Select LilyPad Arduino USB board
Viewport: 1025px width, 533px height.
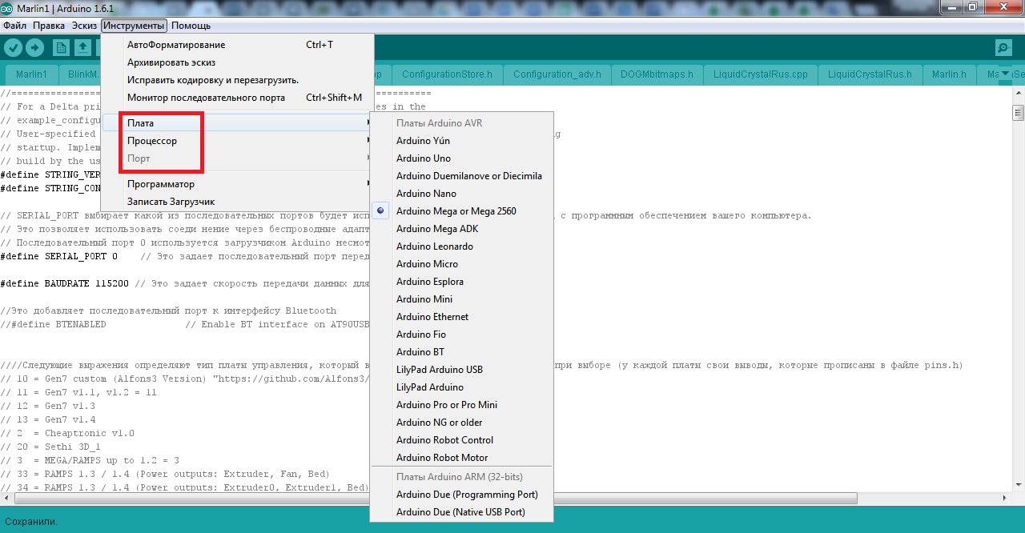(x=462, y=370)
